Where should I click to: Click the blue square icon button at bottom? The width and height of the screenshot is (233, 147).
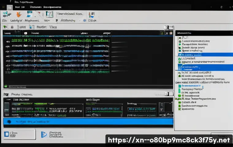coord(6,134)
